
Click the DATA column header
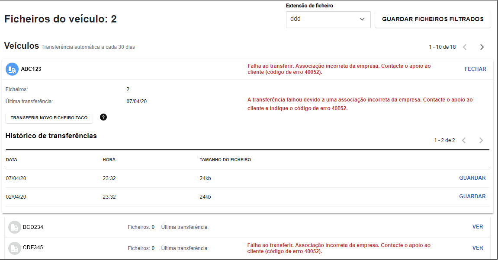click(11, 159)
